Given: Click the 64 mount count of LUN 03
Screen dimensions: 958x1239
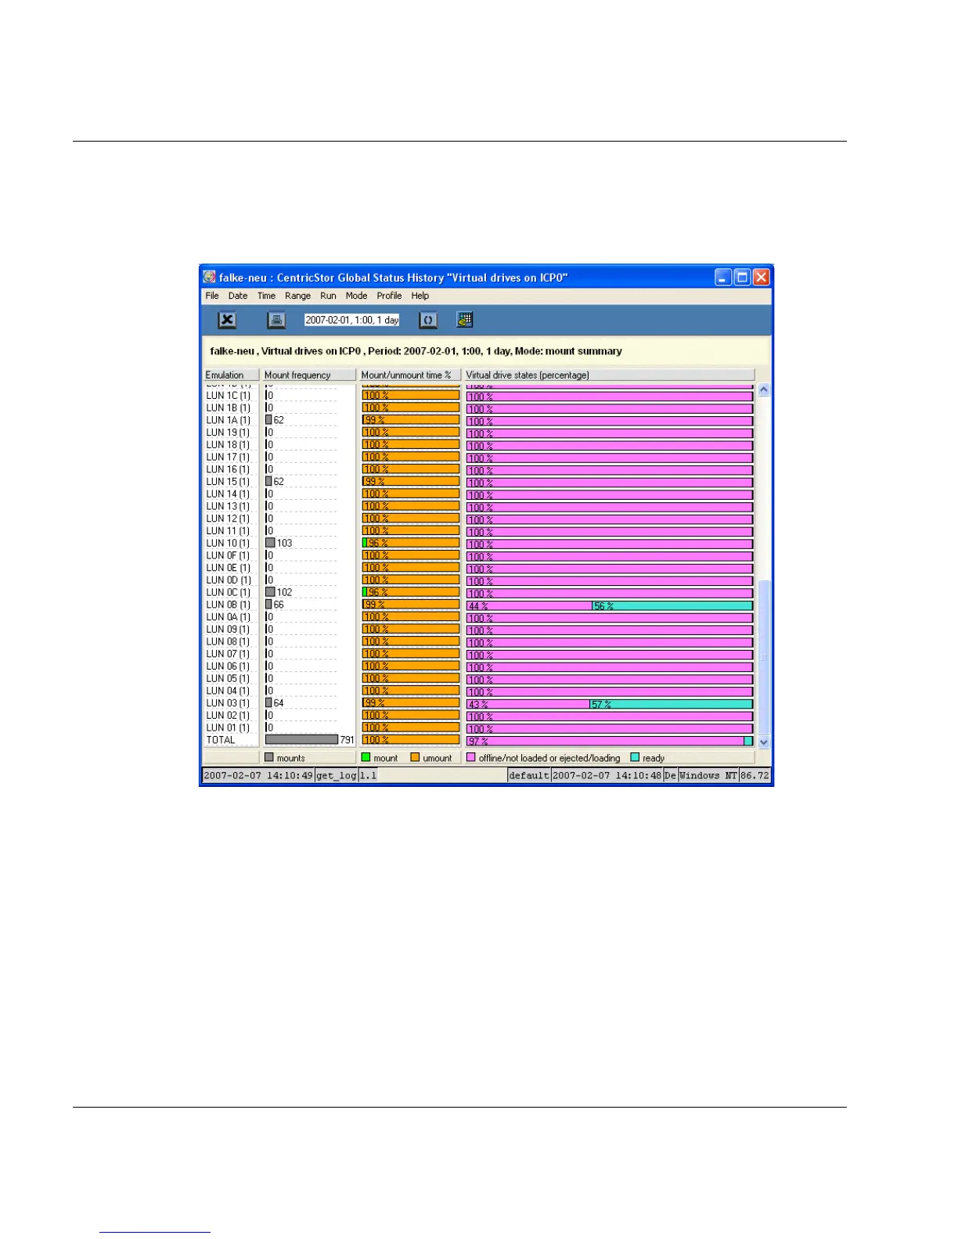Looking at the screenshot, I should [x=279, y=703].
